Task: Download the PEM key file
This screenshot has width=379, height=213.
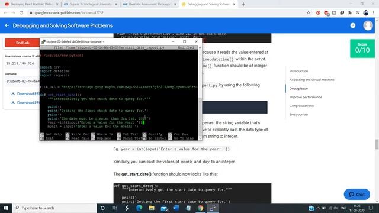Action: tap(25, 93)
